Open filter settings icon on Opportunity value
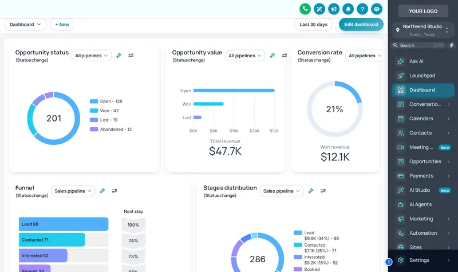Image resolution: width=458 pixels, height=272 pixels. click(284, 56)
